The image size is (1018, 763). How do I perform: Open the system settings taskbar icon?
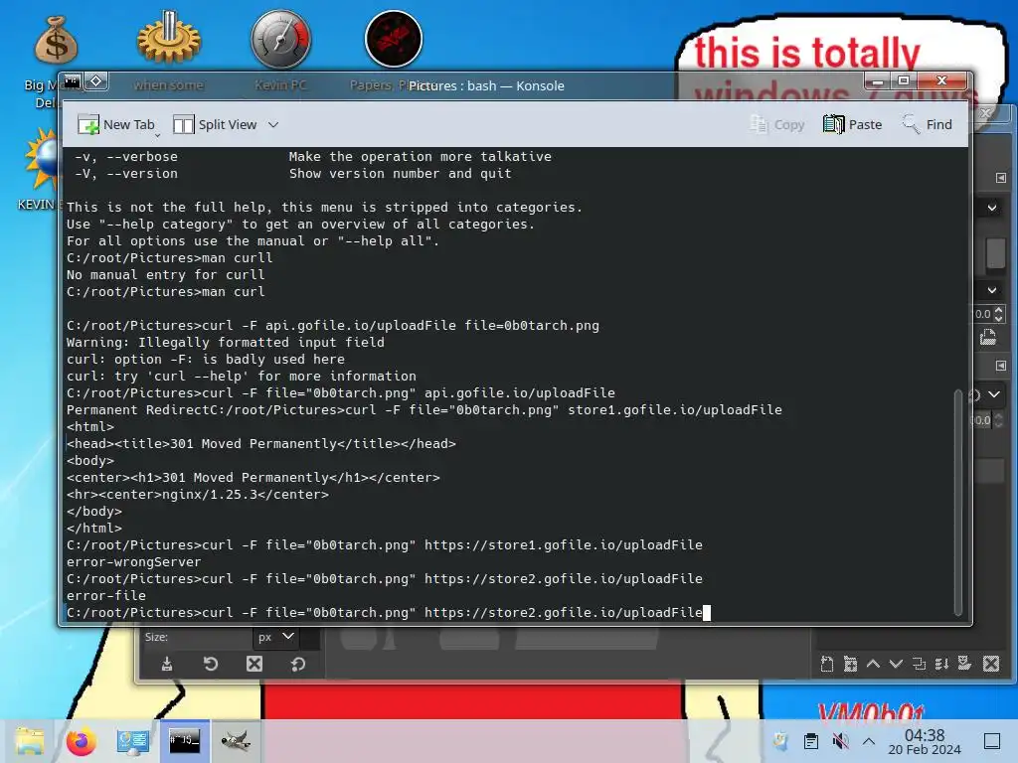pos(133,741)
